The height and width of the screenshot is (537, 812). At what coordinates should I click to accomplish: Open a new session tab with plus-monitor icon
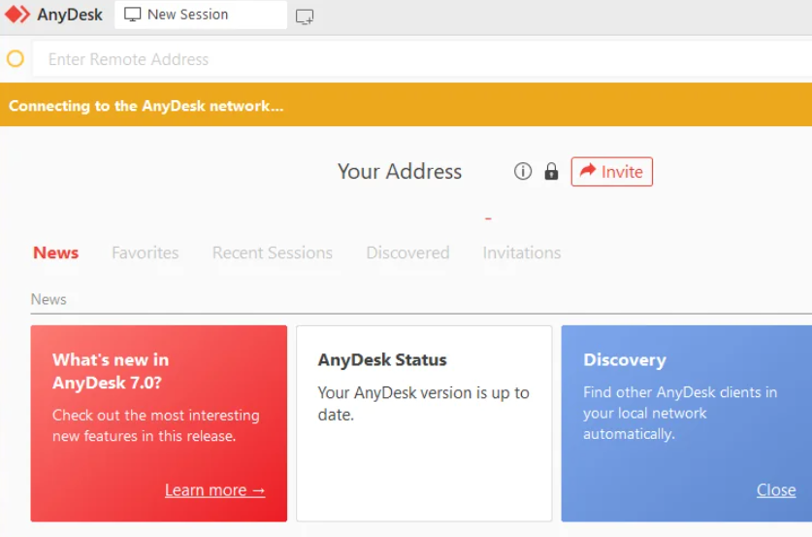click(x=305, y=17)
